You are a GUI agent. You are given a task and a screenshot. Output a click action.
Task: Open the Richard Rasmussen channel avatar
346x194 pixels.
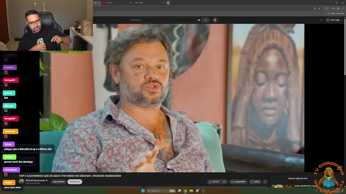22,182
